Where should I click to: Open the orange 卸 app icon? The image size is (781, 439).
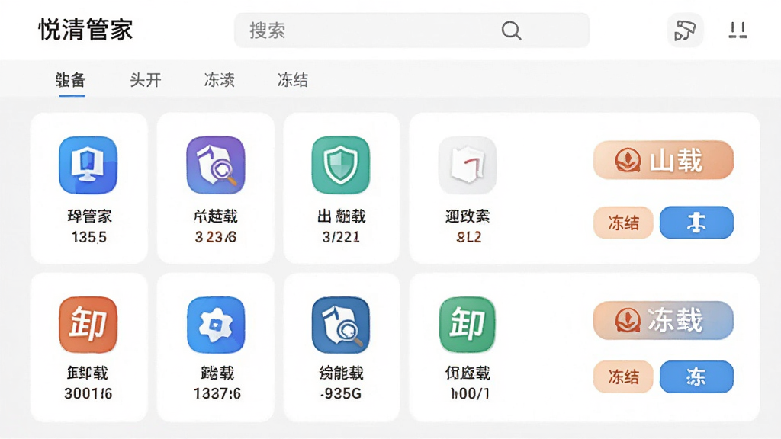coord(88,325)
